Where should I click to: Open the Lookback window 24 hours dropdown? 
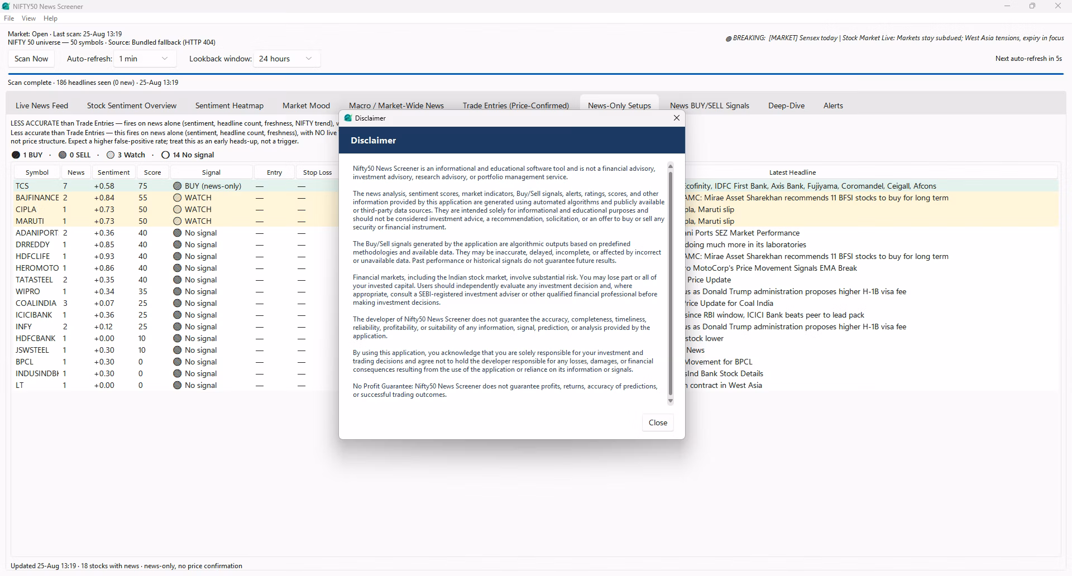286,59
